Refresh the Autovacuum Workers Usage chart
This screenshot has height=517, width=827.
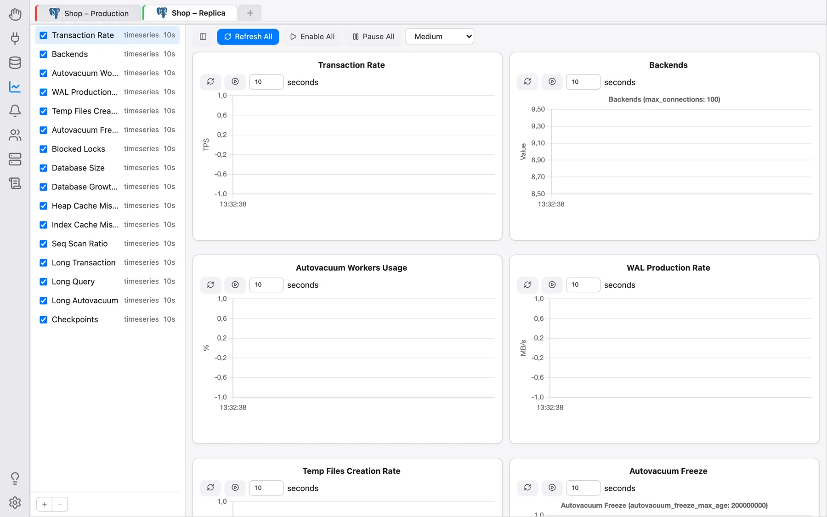click(210, 285)
